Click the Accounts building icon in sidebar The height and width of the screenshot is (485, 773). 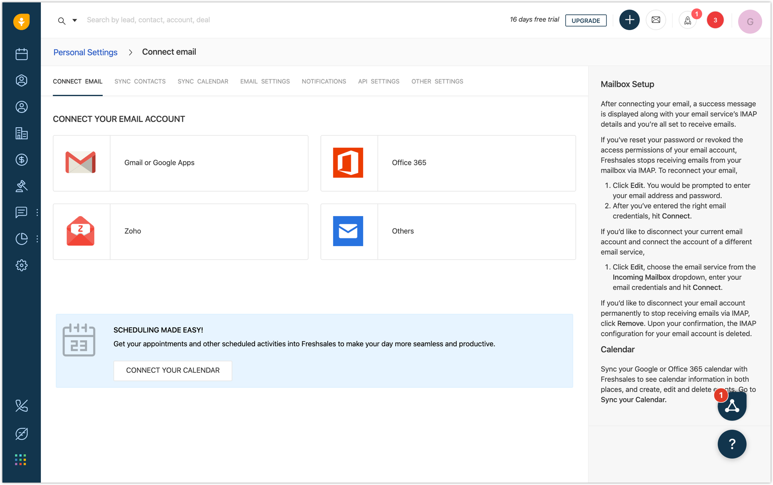(22, 133)
